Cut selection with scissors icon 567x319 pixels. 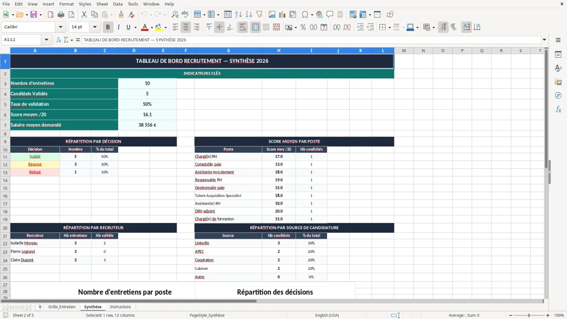84,15
